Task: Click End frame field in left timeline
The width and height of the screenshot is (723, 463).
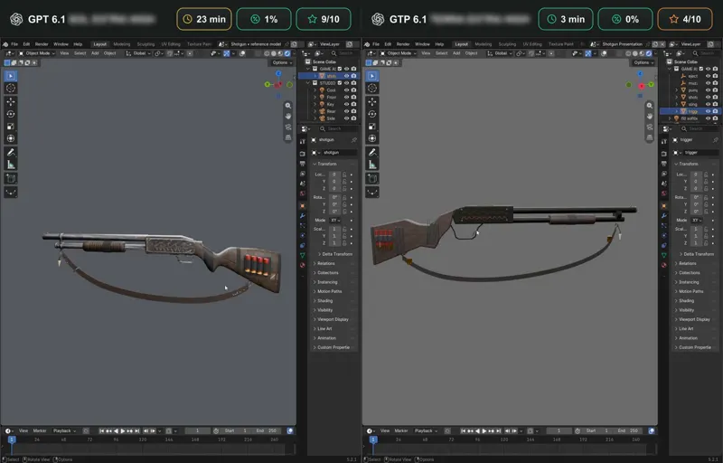Action: [268, 430]
